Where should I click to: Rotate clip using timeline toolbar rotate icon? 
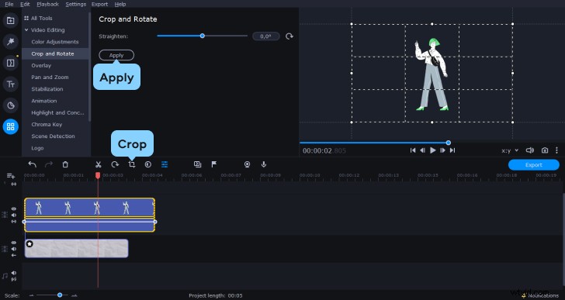point(115,164)
